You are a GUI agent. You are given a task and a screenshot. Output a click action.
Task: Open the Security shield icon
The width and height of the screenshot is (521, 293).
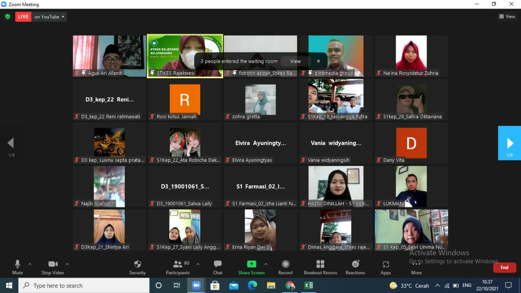coord(138,264)
